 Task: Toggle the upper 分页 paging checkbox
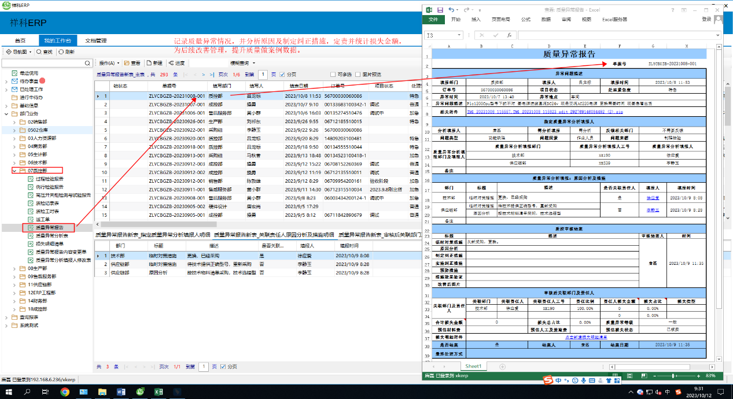[x=283, y=75]
